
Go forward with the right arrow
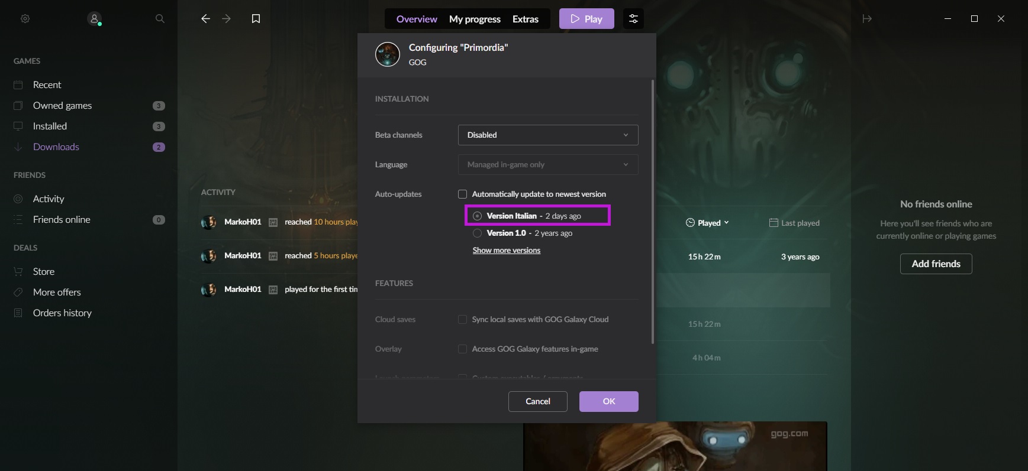(226, 19)
